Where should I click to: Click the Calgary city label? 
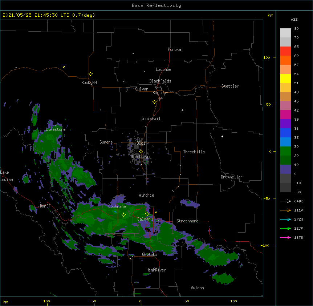(x=145, y=219)
